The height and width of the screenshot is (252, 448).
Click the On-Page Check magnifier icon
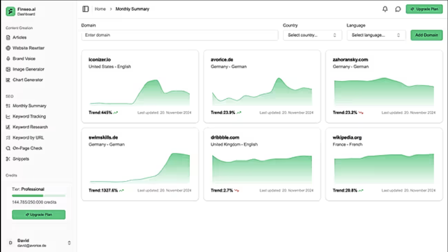[8, 148]
